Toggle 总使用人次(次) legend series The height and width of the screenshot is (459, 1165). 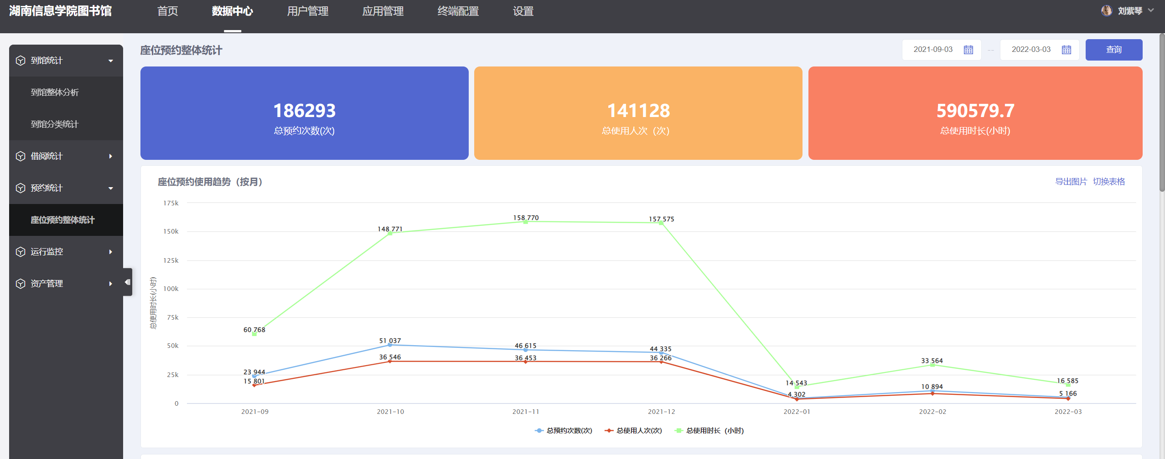633,430
